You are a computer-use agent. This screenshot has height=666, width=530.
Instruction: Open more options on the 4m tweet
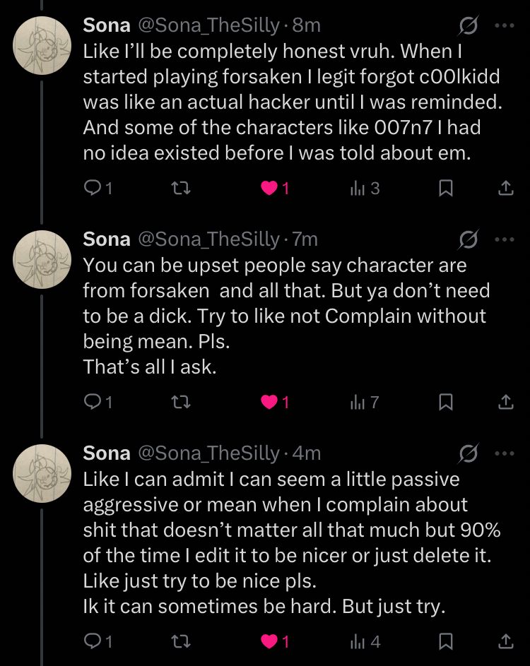[505, 453]
